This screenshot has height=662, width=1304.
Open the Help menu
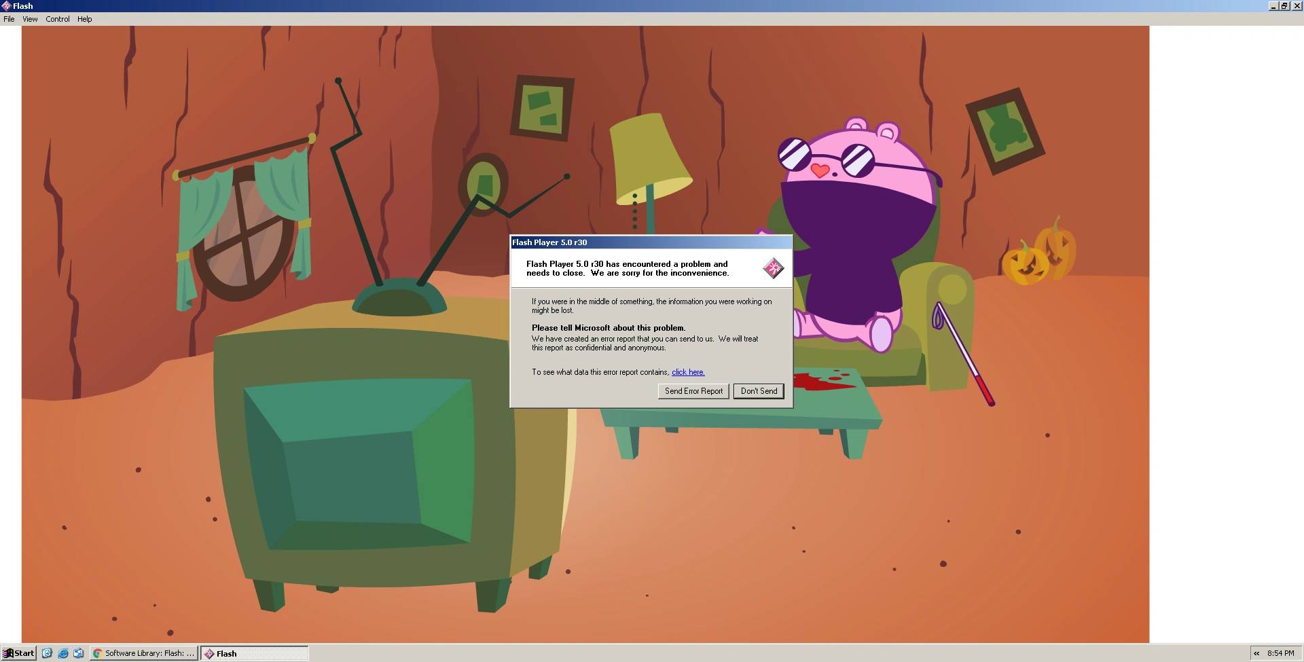pos(84,19)
